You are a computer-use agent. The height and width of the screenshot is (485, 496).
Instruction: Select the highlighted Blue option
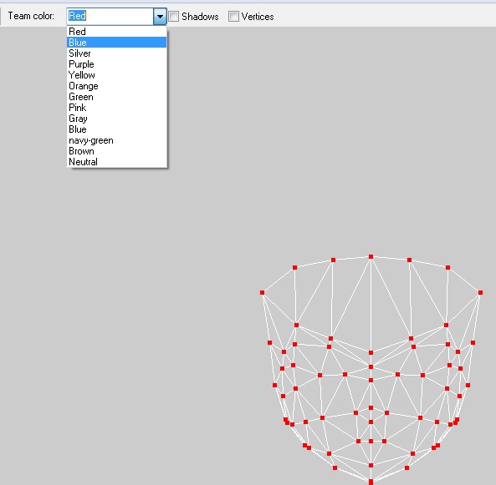pyautogui.click(x=117, y=43)
